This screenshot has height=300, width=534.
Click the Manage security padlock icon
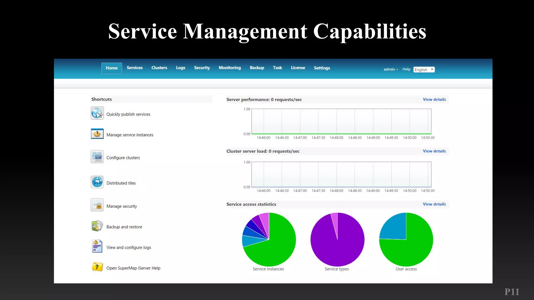click(x=97, y=205)
